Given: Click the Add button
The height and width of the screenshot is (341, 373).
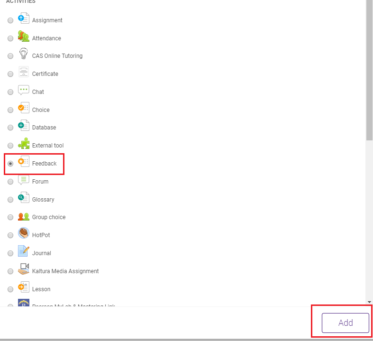Looking at the screenshot, I should pyautogui.click(x=346, y=323).
